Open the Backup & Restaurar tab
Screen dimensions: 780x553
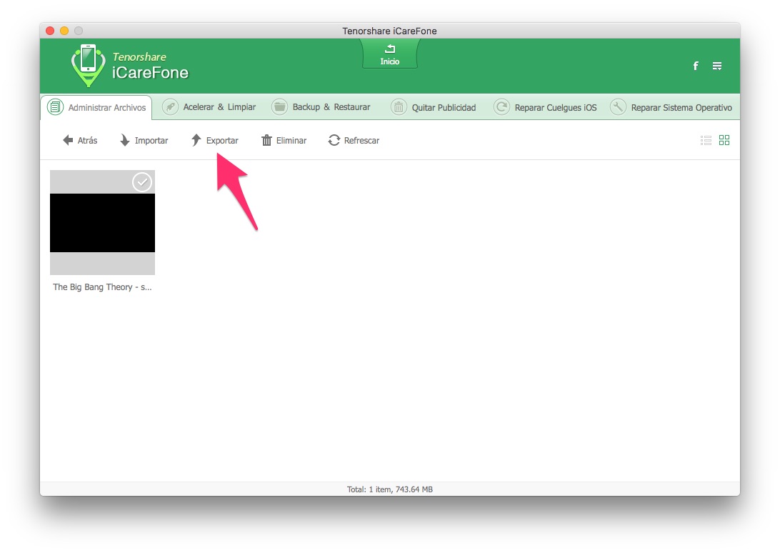[x=321, y=107]
